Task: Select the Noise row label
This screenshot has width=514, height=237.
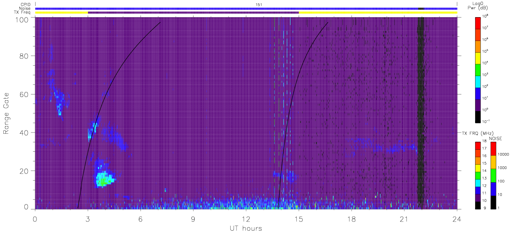Action: 25,8
